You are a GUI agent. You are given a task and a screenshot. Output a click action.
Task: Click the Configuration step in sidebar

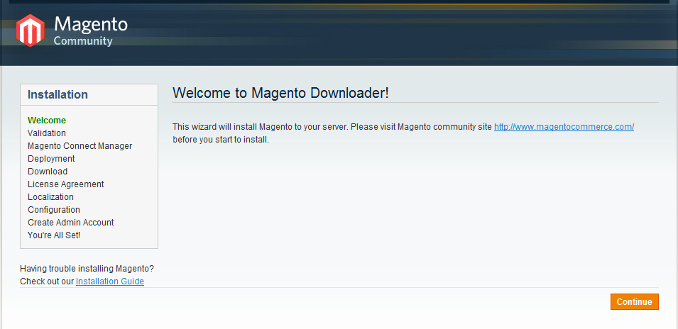pos(54,210)
